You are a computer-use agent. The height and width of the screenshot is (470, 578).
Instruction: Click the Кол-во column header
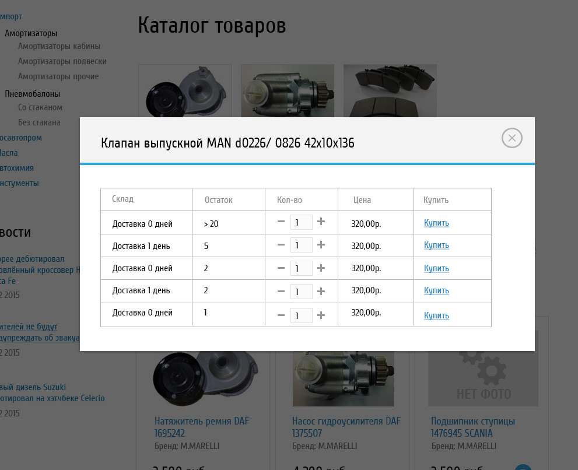289,200
